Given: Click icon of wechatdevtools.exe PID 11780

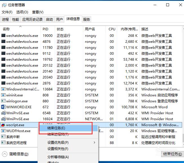Looking at the screenshot, I should pyautogui.click(x=3, y=47).
